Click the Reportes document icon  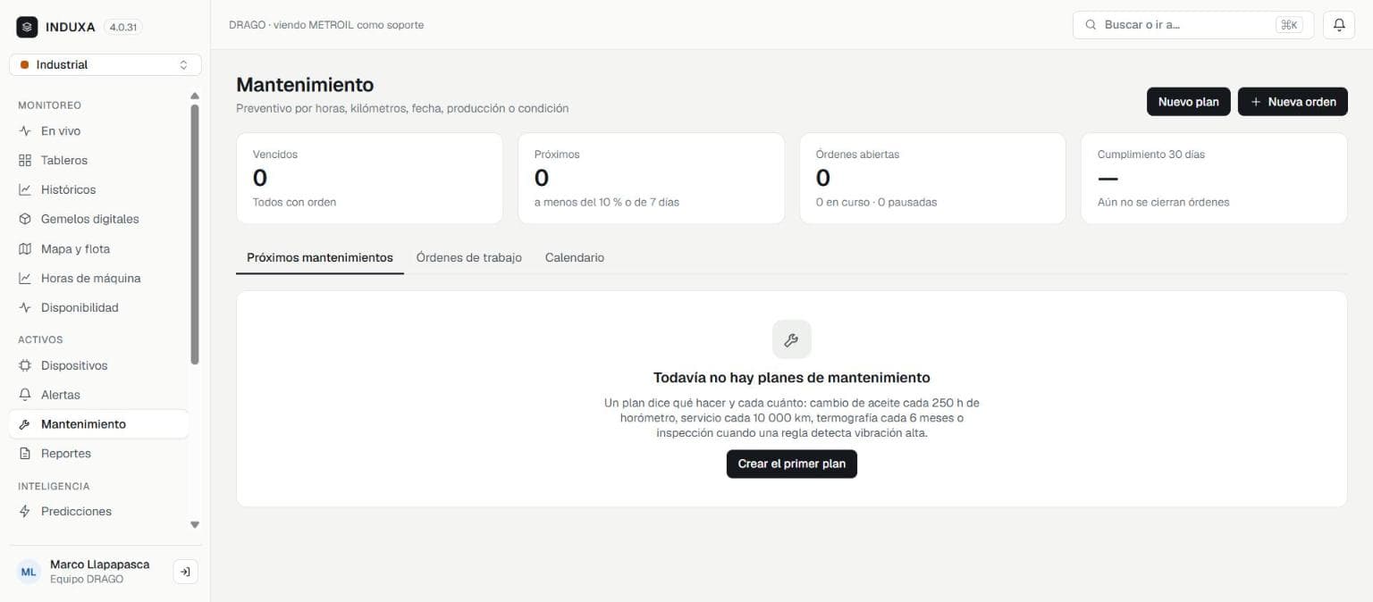[25, 454]
